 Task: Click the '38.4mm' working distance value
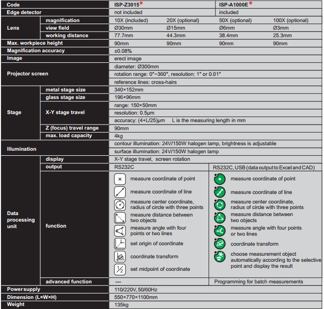[229, 36]
